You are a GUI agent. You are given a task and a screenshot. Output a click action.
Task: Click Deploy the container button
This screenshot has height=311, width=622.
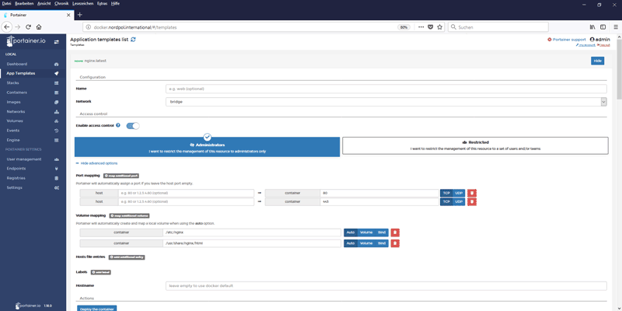pos(96,308)
